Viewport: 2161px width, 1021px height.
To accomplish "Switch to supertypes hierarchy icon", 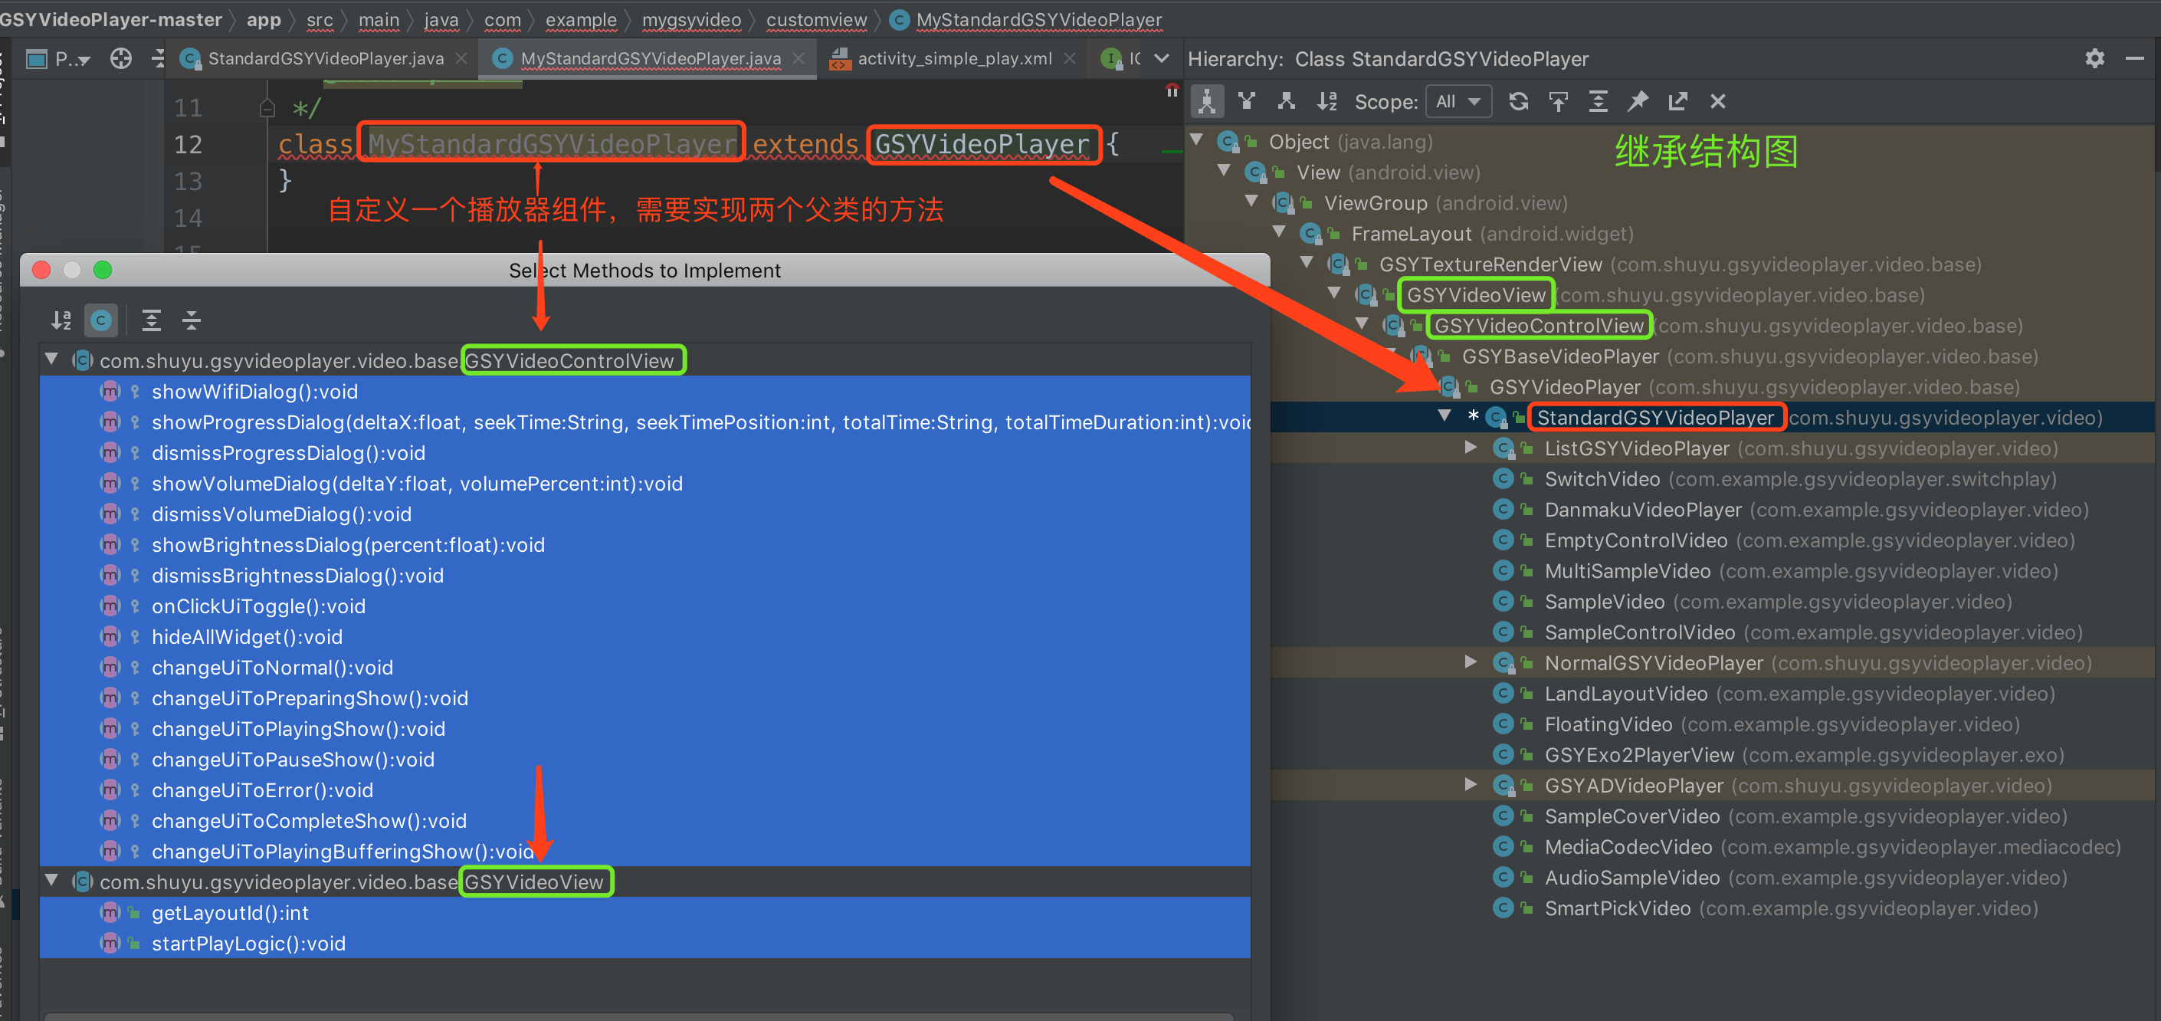I will (1247, 101).
